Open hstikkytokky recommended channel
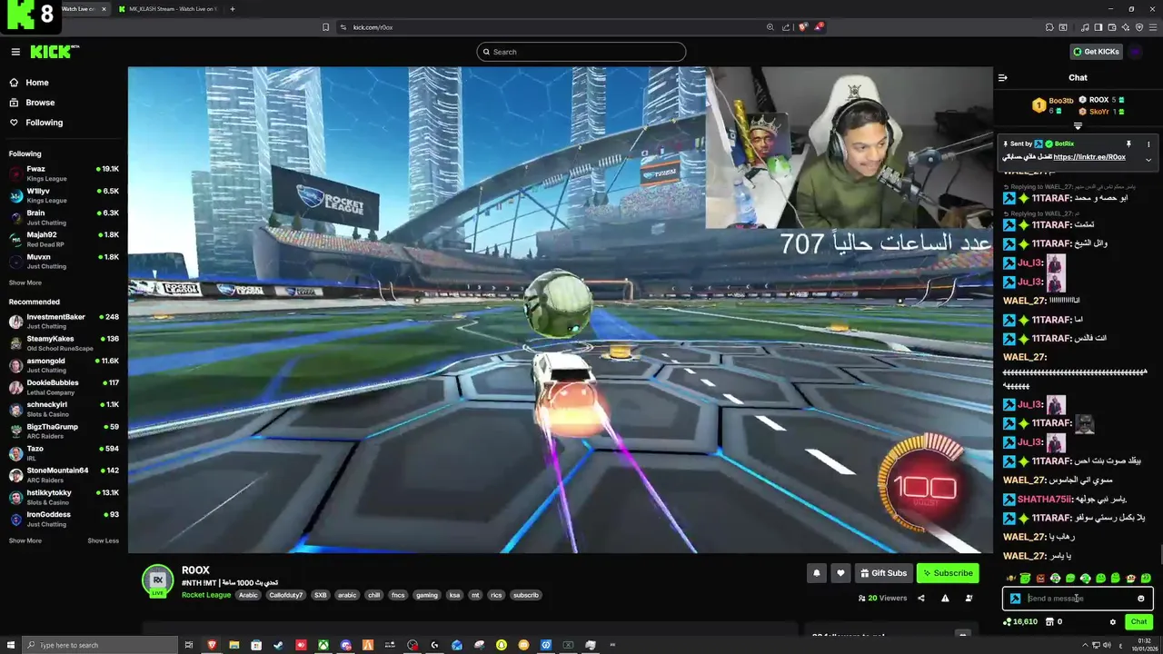Viewport: 1163px width, 654px height. pos(64,497)
